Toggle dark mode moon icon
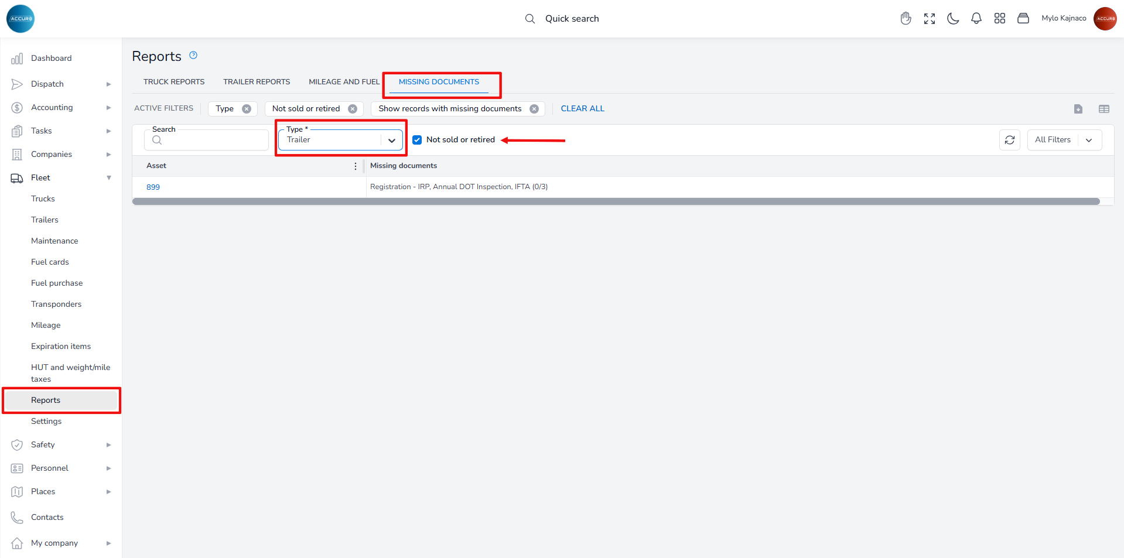Screen dimensions: 1124x558 pos(953,19)
